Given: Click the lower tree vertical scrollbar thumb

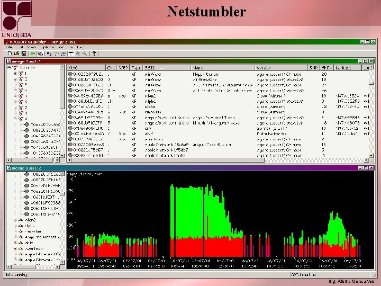Looking at the screenshot, I should pyautogui.click(x=62, y=194).
